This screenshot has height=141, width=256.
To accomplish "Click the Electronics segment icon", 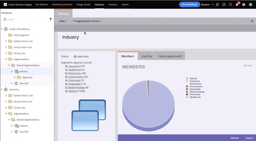I will [66, 74].
